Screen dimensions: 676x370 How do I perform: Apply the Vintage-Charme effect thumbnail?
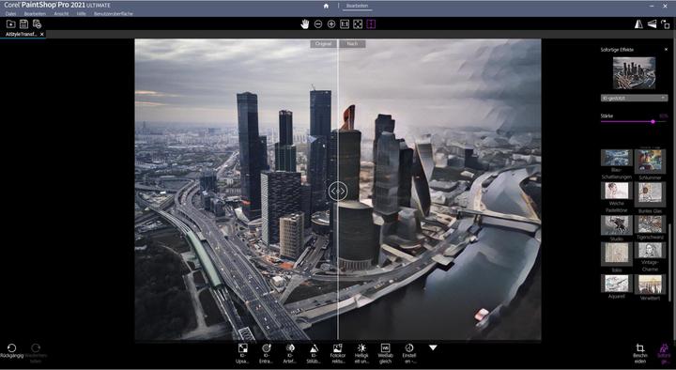pyautogui.click(x=650, y=251)
